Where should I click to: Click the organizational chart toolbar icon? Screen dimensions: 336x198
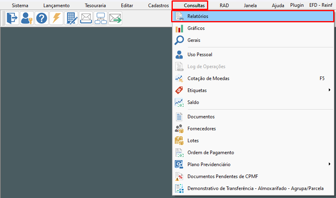(101, 18)
